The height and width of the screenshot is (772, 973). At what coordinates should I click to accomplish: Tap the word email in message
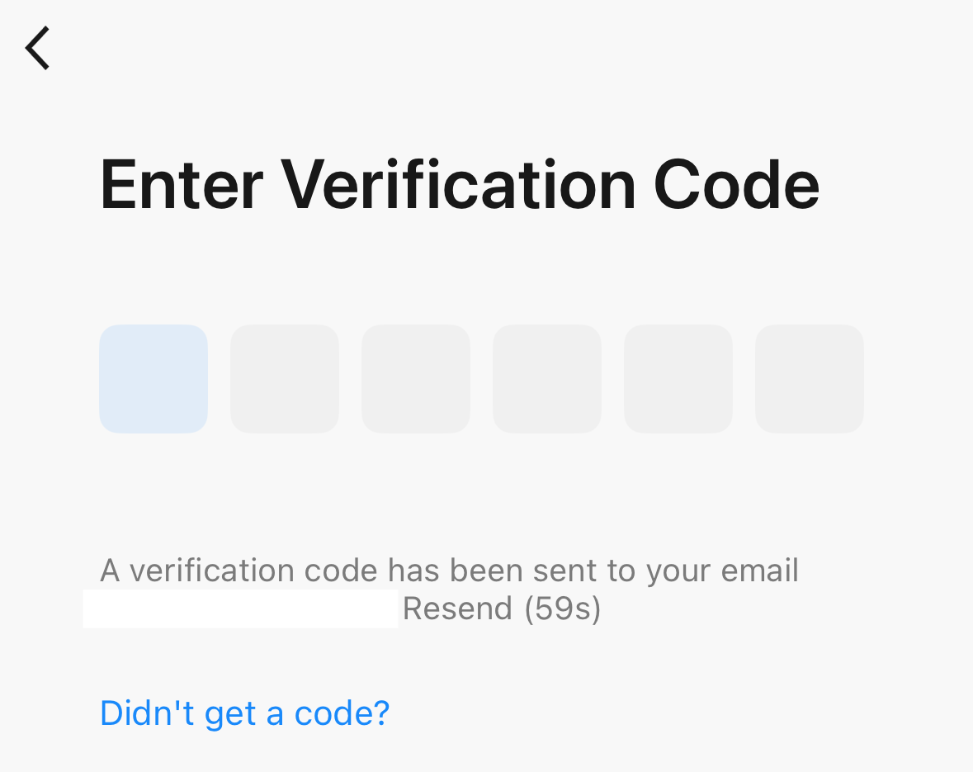[759, 571]
